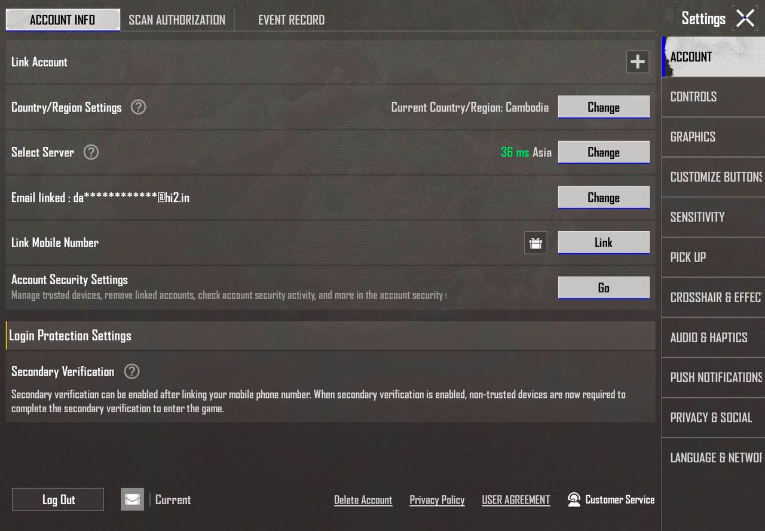The width and height of the screenshot is (765, 531).
Task: Open Secondary Verification help question mark
Action: pos(131,371)
